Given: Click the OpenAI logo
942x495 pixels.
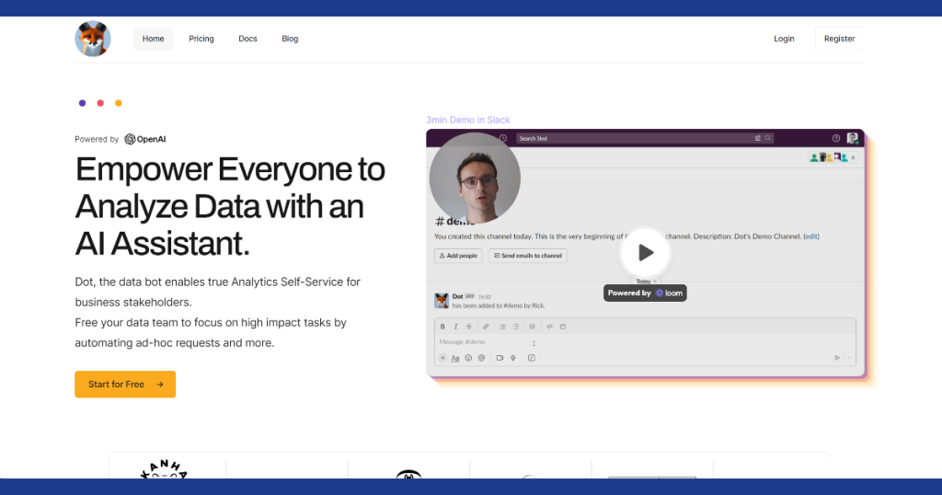Looking at the screenshot, I should 144,139.
